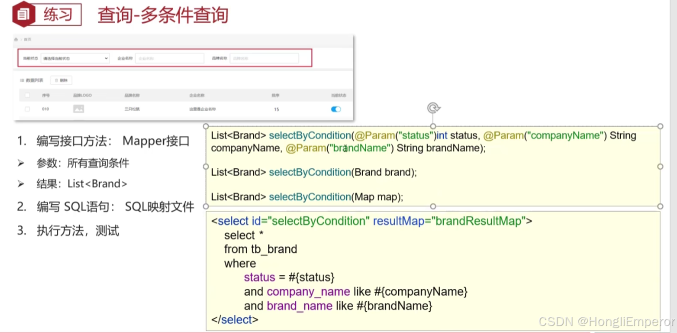Click the home icon in the breadcrumb
The image size is (677, 333).
pos(16,39)
